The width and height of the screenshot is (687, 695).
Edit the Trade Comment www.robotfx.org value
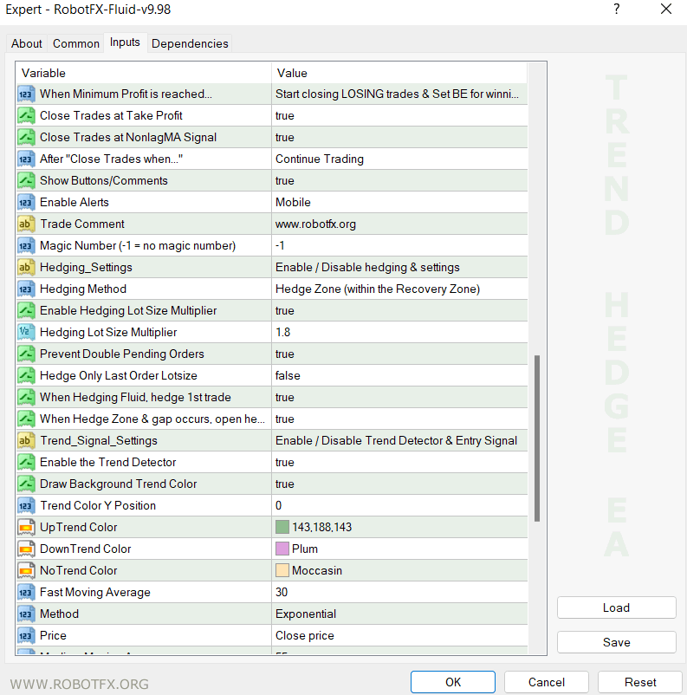[399, 224]
